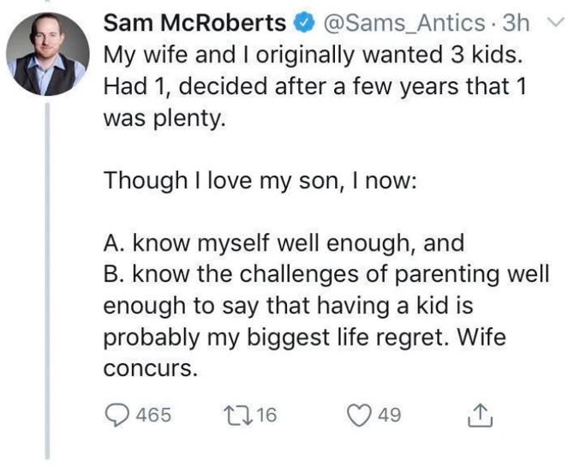Click the "was plenty." line of text
The width and height of the screenshot is (574, 471).
click(x=165, y=117)
